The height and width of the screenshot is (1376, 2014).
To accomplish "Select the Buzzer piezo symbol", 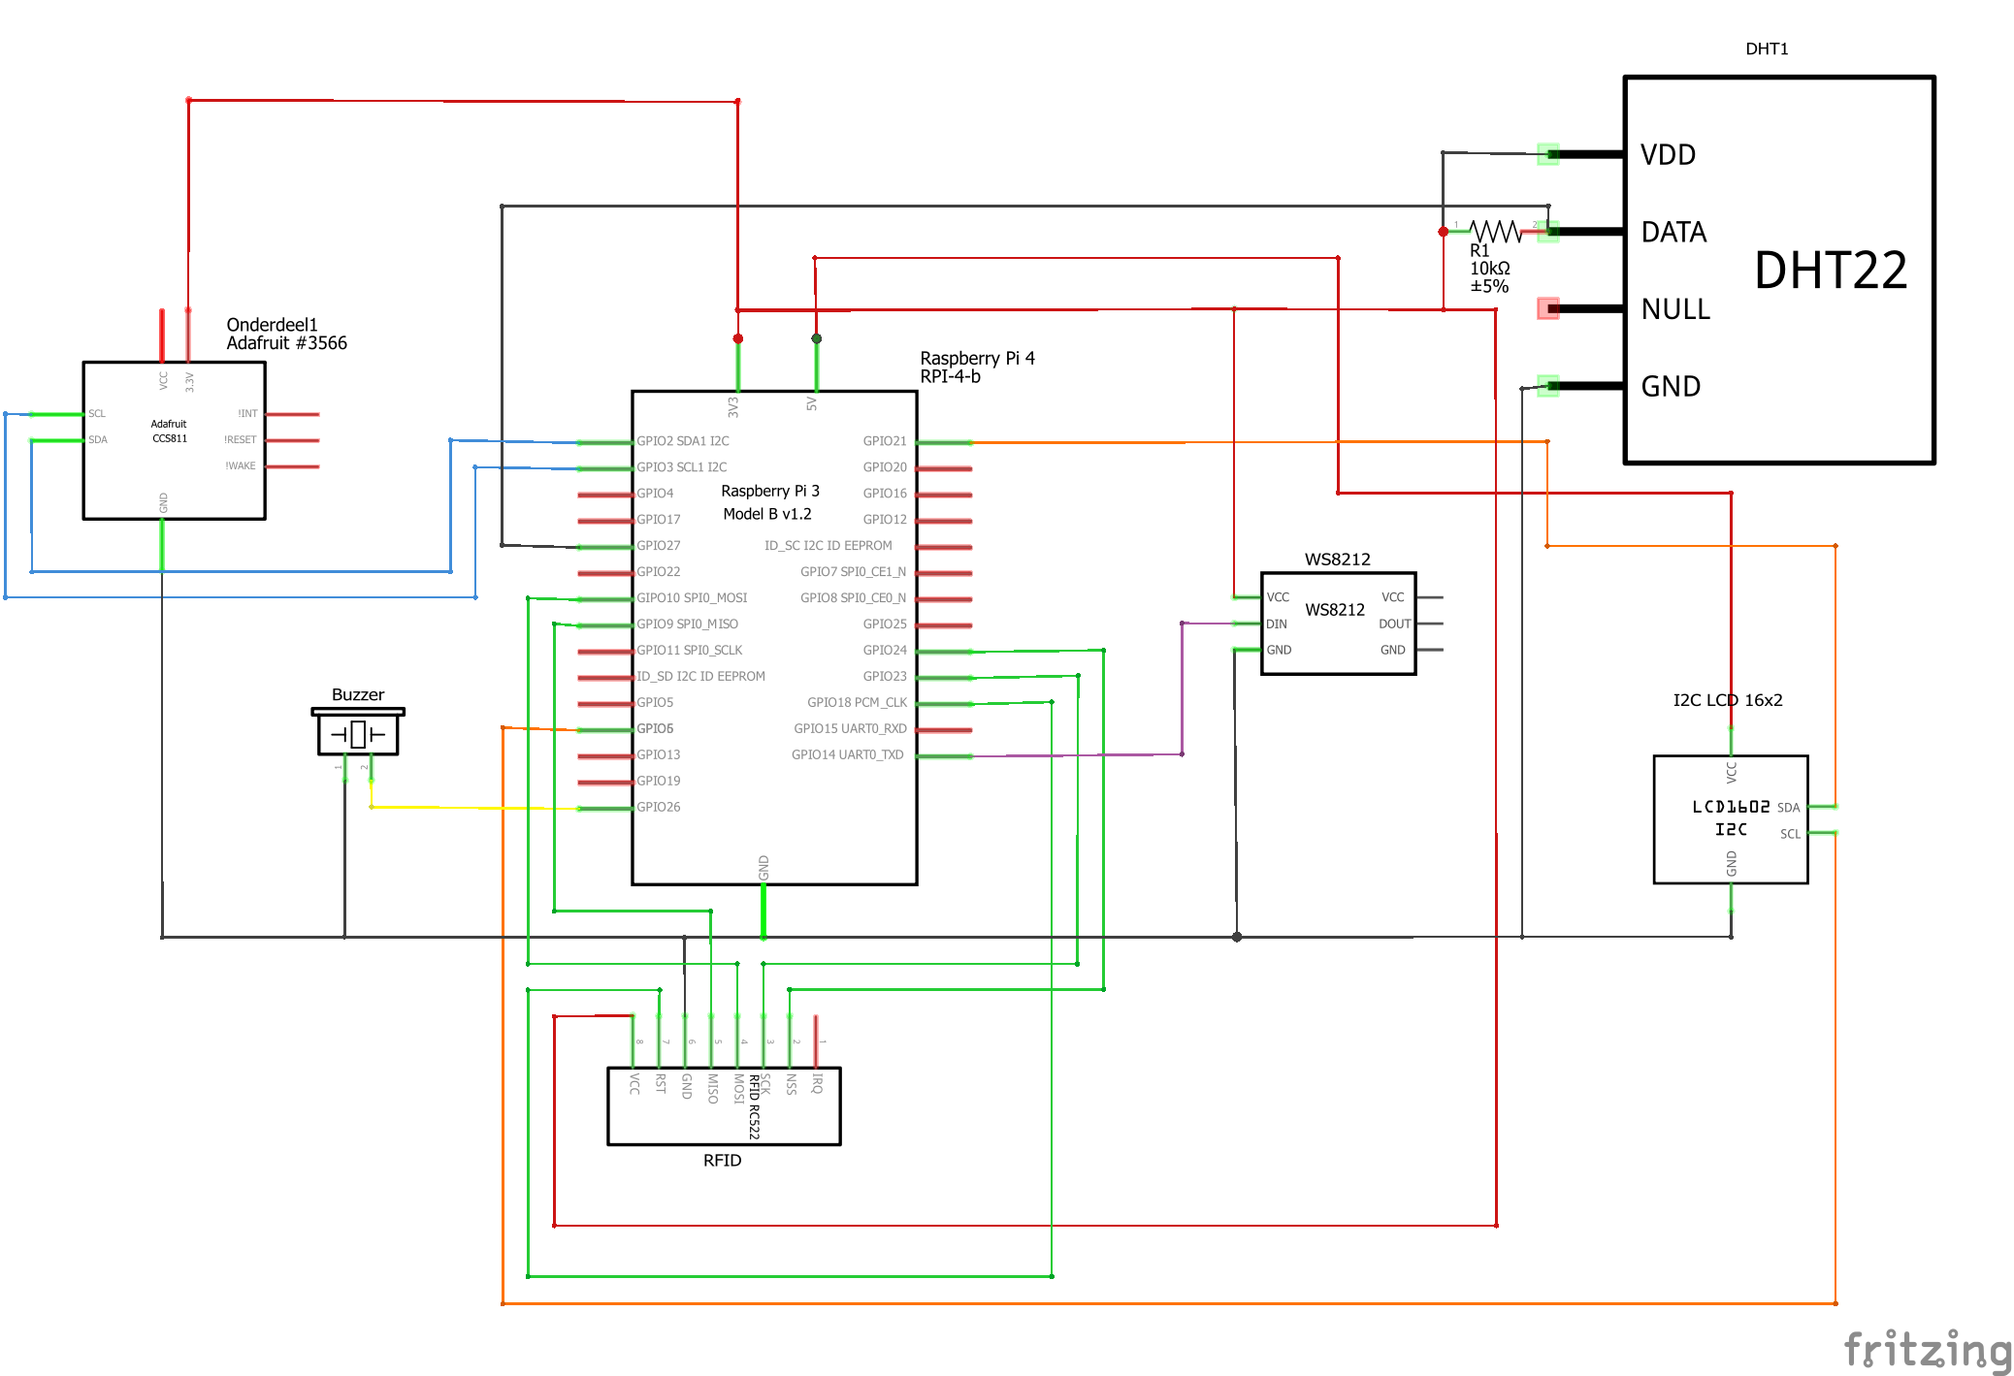I will [358, 732].
